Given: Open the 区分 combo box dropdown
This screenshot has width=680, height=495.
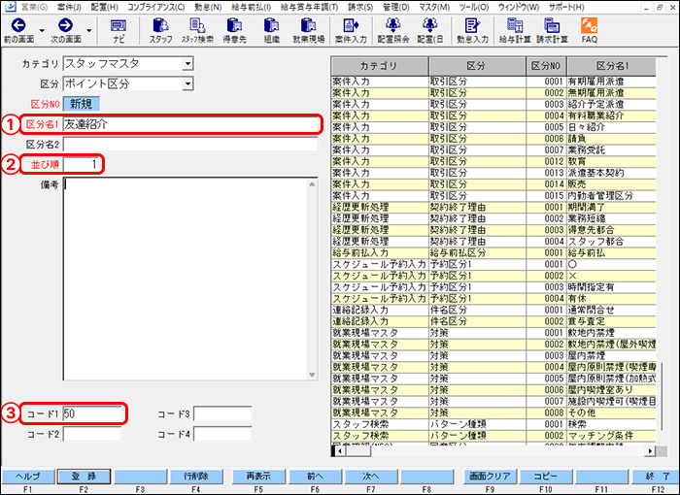Looking at the screenshot, I should point(187,83).
